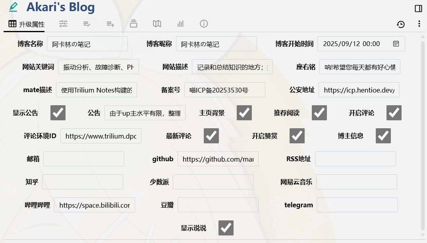Open the inherited attributes list-plus icon
Viewport: 427px width, 243px height.
tap(110, 24)
